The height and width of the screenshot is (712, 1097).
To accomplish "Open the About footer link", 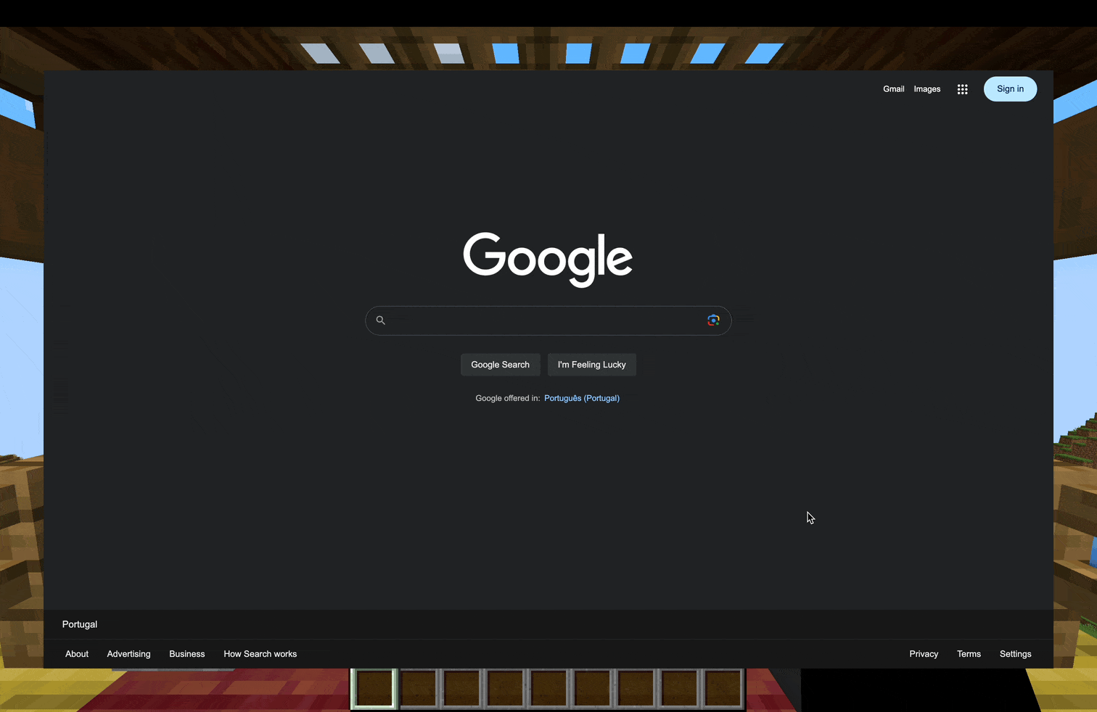I will (x=77, y=654).
